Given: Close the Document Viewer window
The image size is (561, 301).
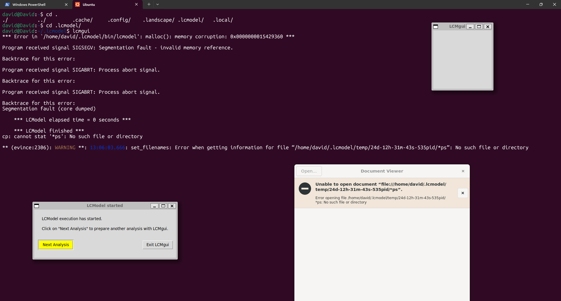Looking at the screenshot, I should tap(463, 171).
